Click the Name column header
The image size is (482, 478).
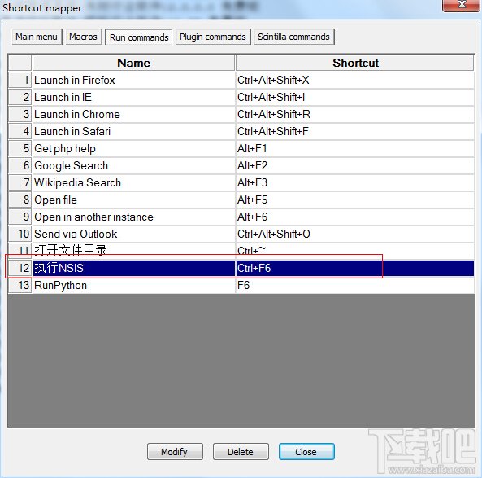(x=134, y=63)
